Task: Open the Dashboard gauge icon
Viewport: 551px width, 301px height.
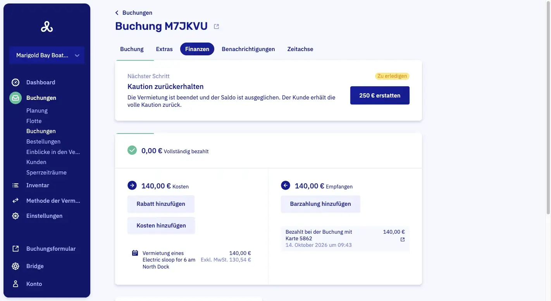Action: coord(15,82)
